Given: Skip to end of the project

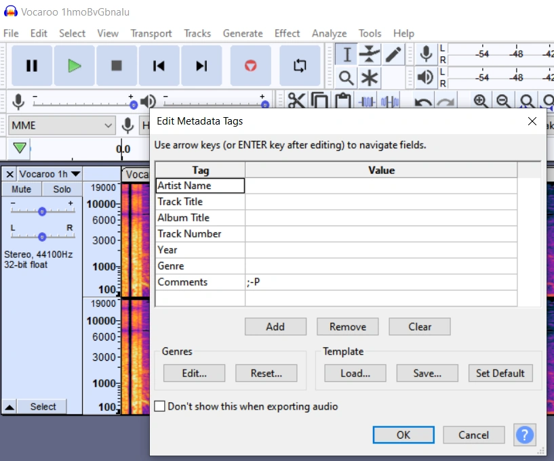Looking at the screenshot, I should tap(201, 66).
